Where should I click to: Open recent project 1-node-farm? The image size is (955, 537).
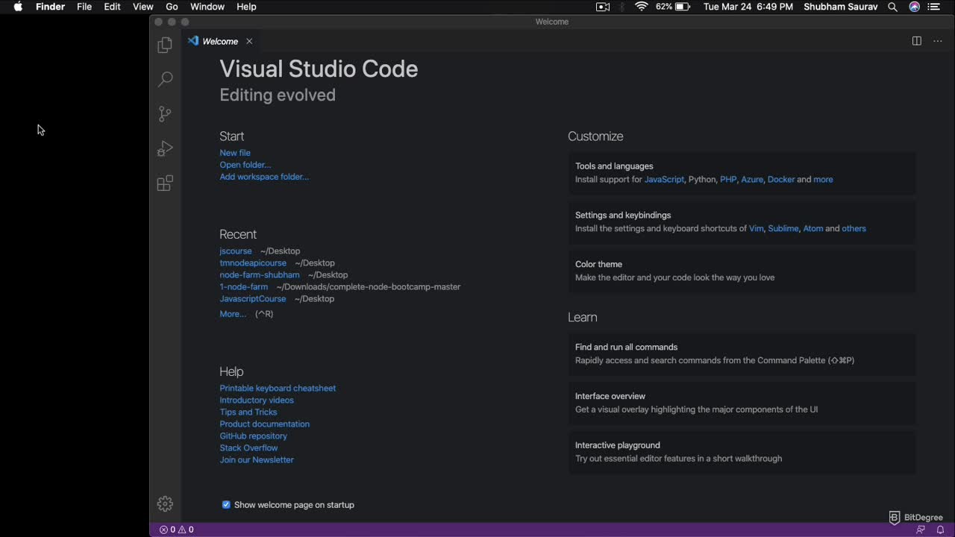[x=244, y=287]
